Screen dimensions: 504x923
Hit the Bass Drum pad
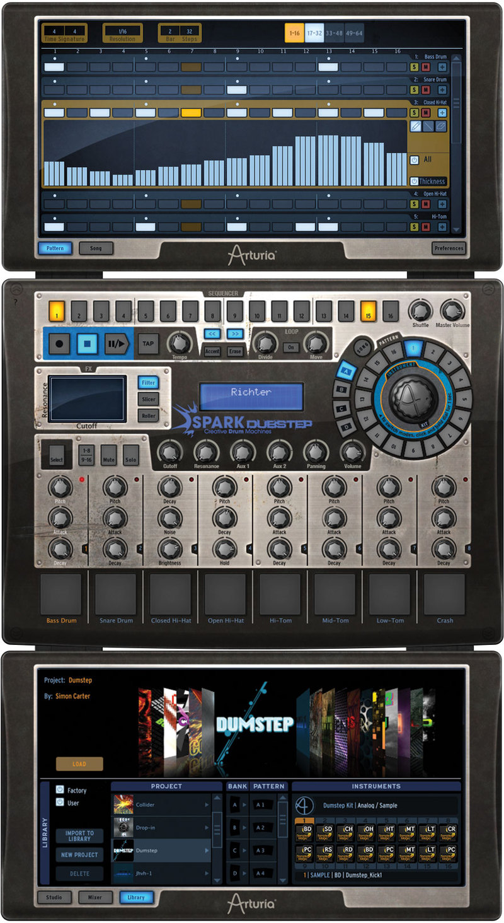click(61, 594)
